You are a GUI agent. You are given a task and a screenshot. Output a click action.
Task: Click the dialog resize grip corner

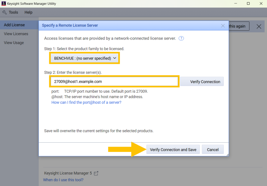(228, 155)
